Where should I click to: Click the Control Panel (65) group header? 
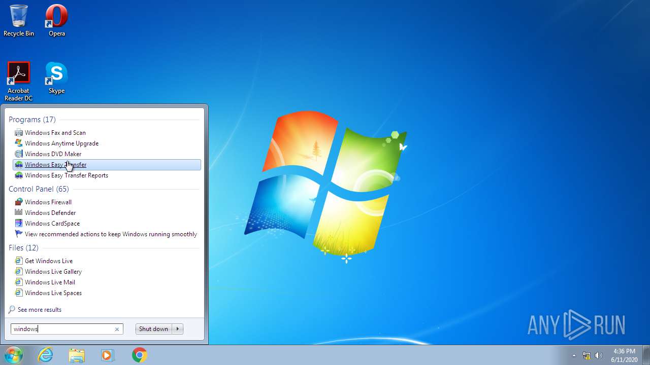coord(39,189)
